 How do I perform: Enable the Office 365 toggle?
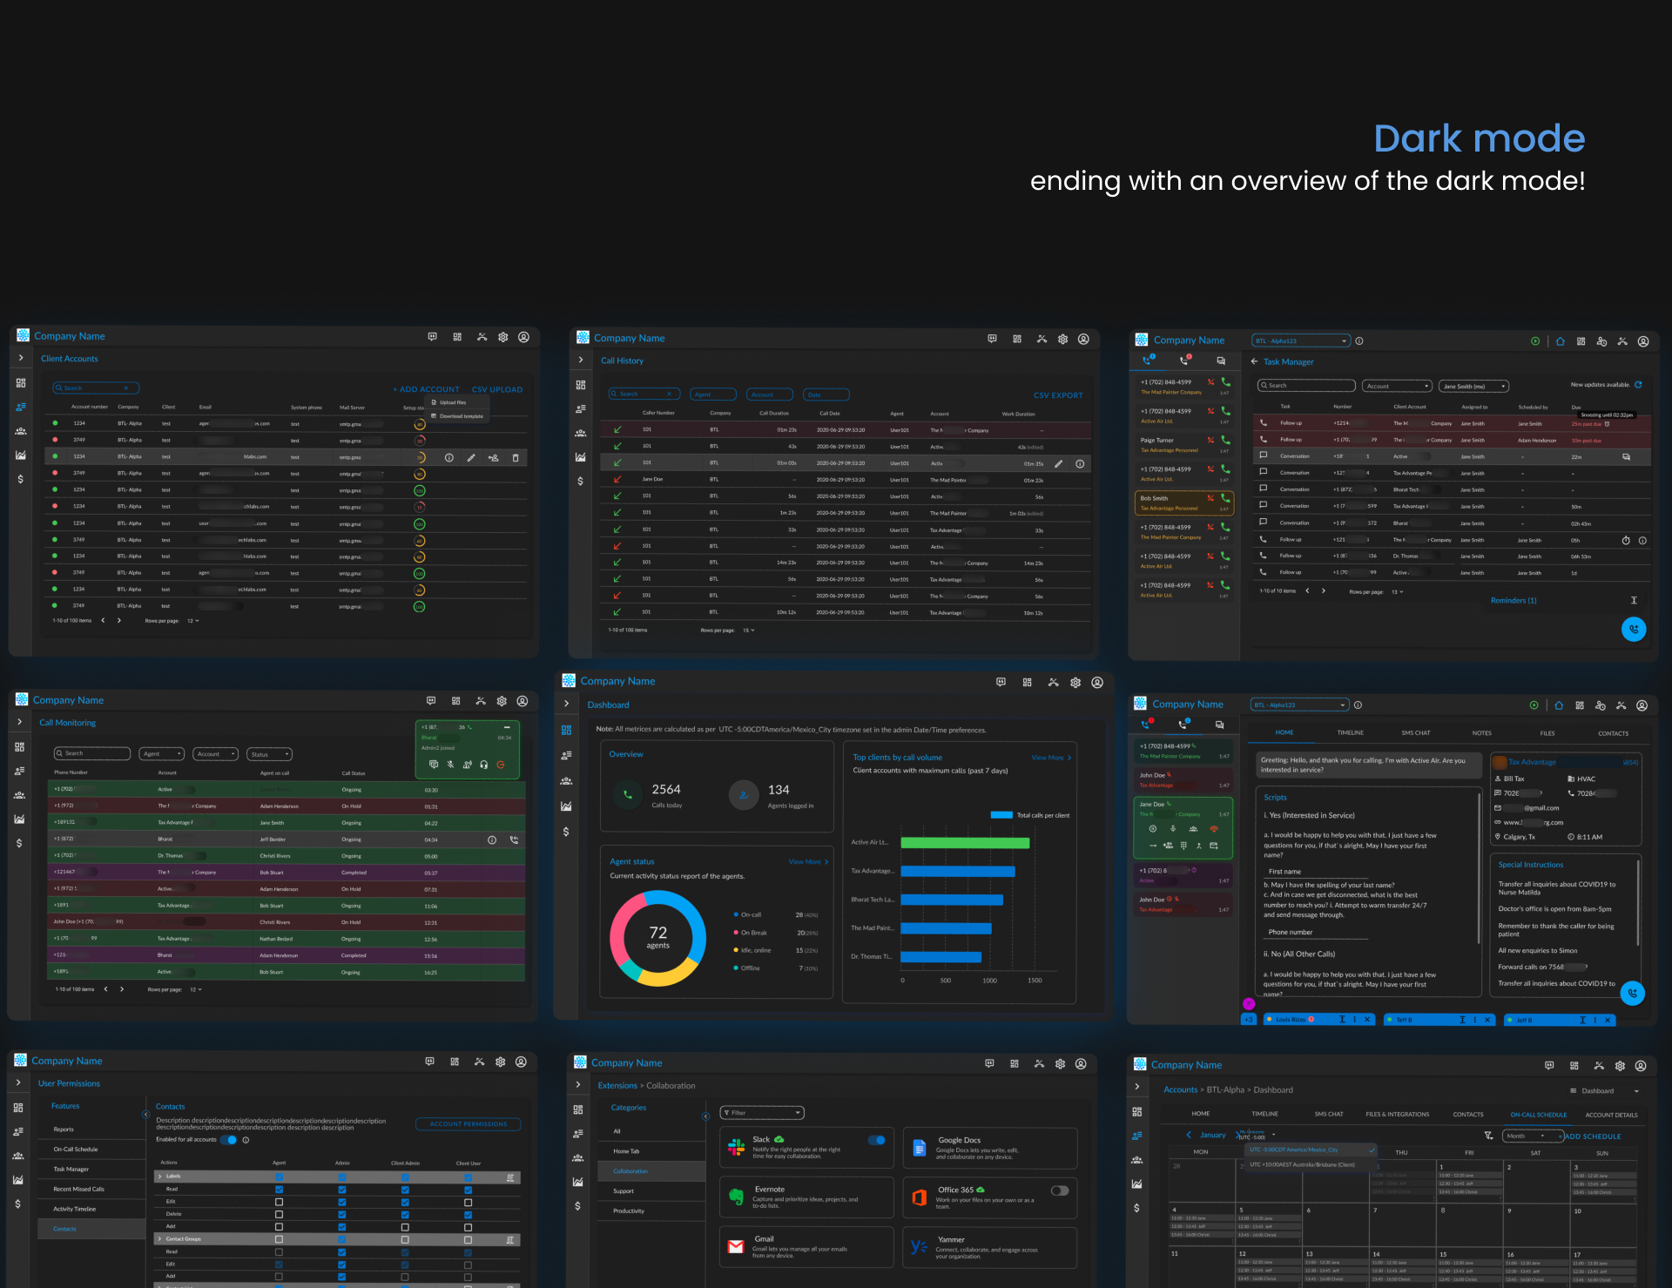[1059, 1190]
